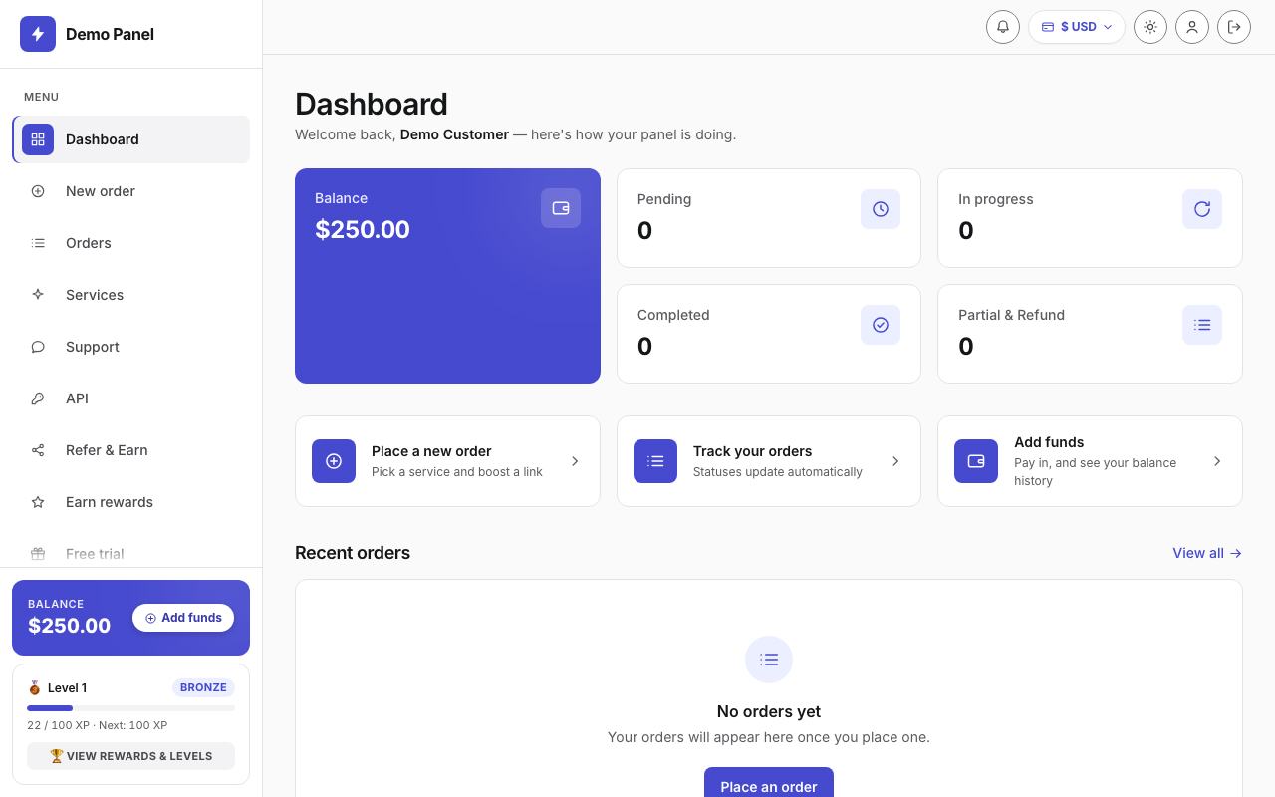The image size is (1275, 797).
Task: Click the plus icon on Place a new order
Action: point(334,461)
